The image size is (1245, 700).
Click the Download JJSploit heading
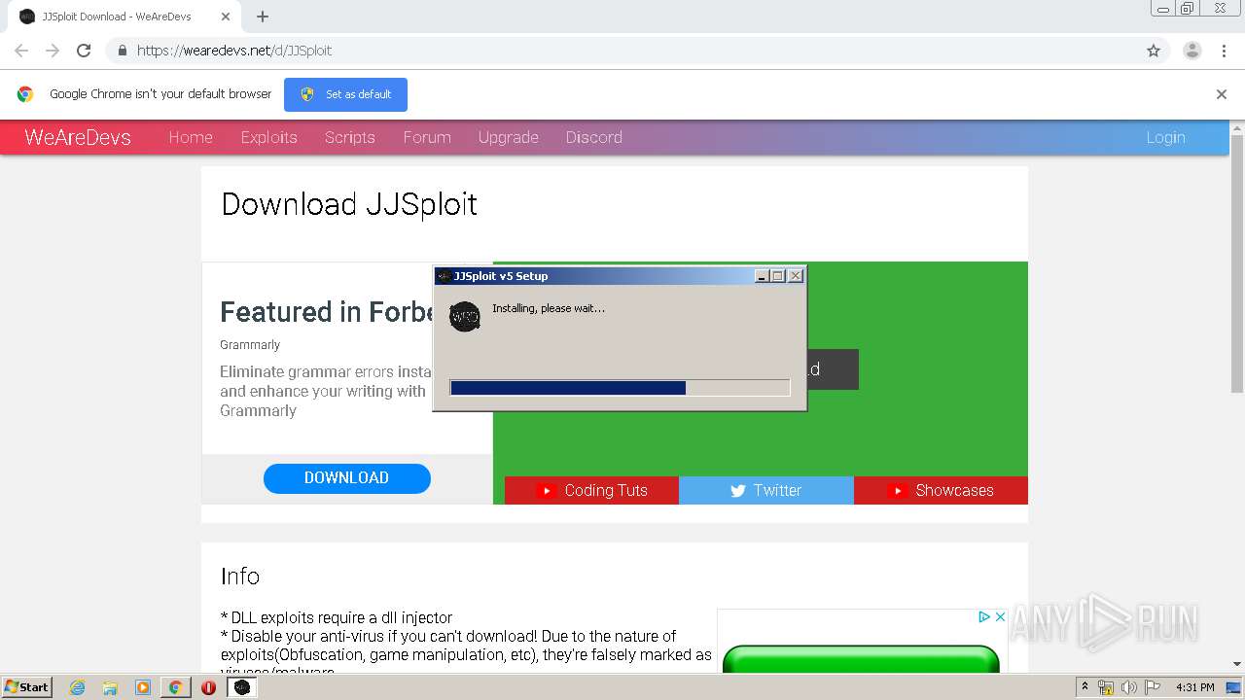tap(349, 204)
